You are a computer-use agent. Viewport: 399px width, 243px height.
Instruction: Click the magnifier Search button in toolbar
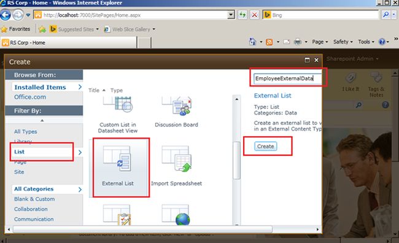tap(386, 15)
